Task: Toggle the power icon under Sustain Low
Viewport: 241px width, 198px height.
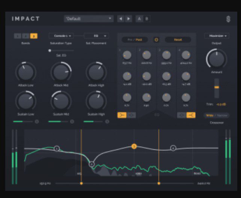Action: [37, 121]
